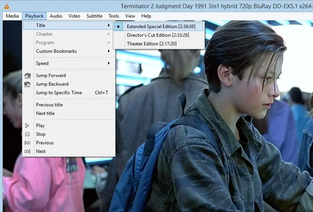Open Custom Bookmarks entry
The height and width of the screenshot is (212, 313).
pos(69,51)
